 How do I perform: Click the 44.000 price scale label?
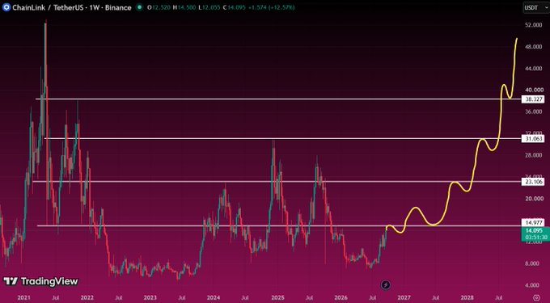(534, 69)
